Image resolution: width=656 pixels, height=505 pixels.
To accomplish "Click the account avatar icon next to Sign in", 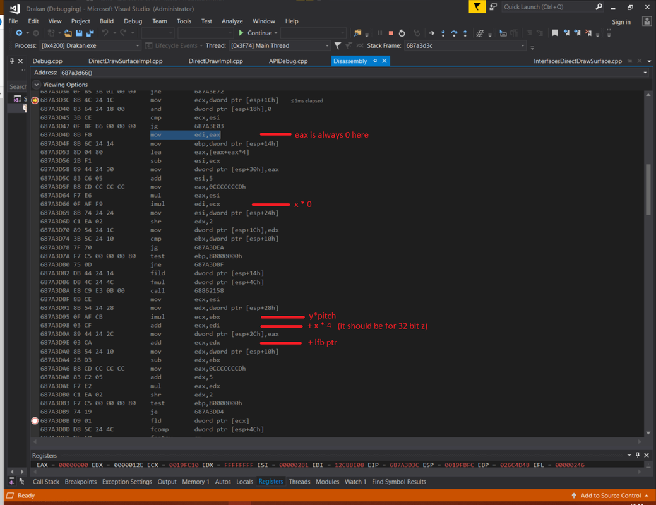I will 647,21.
